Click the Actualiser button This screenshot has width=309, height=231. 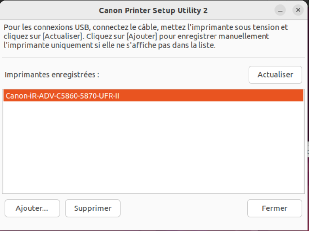click(x=275, y=75)
